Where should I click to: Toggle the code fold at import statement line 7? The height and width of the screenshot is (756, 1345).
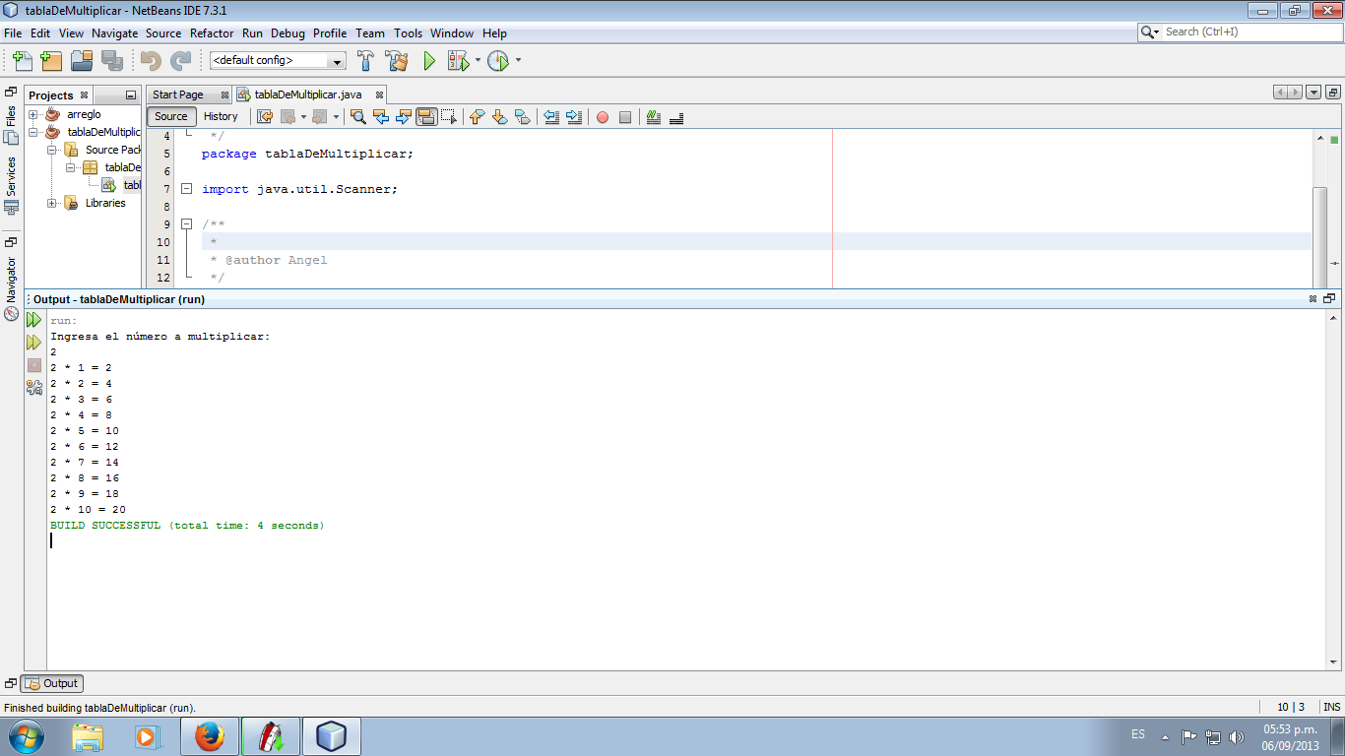pyautogui.click(x=186, y=188)
